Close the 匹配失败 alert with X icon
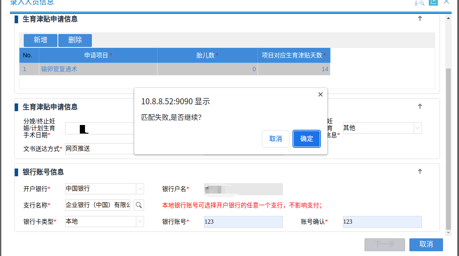This screenshot has width=459, height=256. [320, 94]
